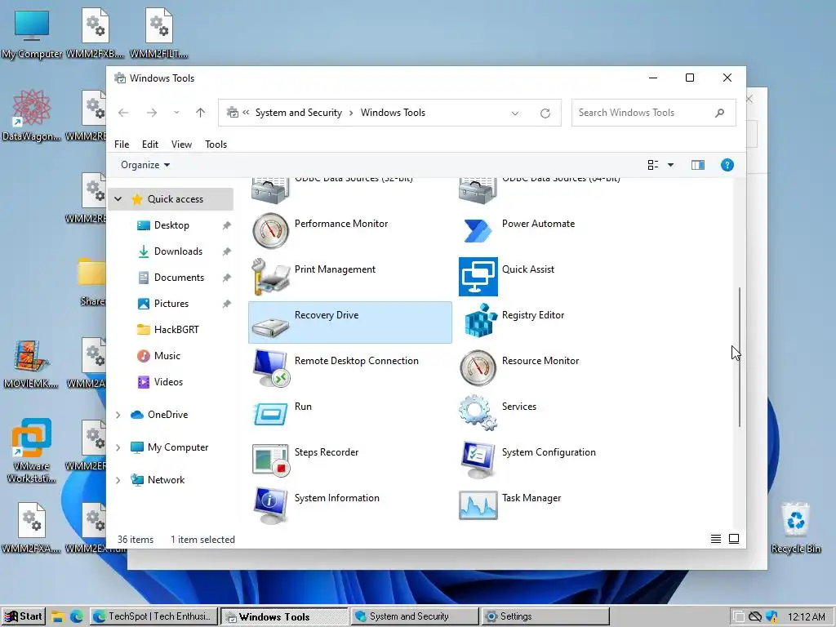This screenshot has height=627, width=836.
Task: Open the View menu
Action: (x=181, y=145)
